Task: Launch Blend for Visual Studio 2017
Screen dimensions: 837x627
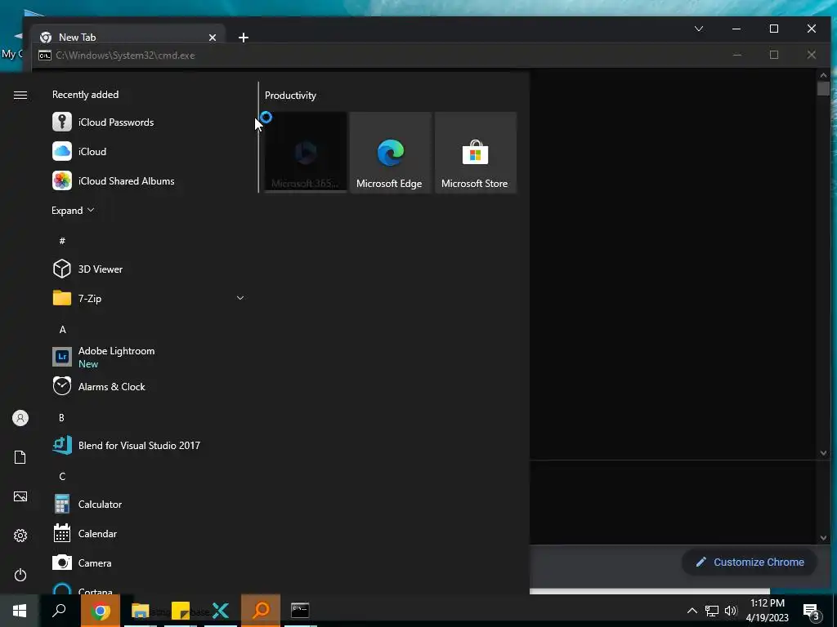Action: pyautogui.click(x=149, y=445)
